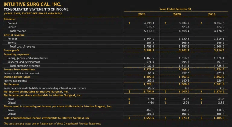Select R&D value 671.0
Screen dimensions: 232x127
[150, 62]
